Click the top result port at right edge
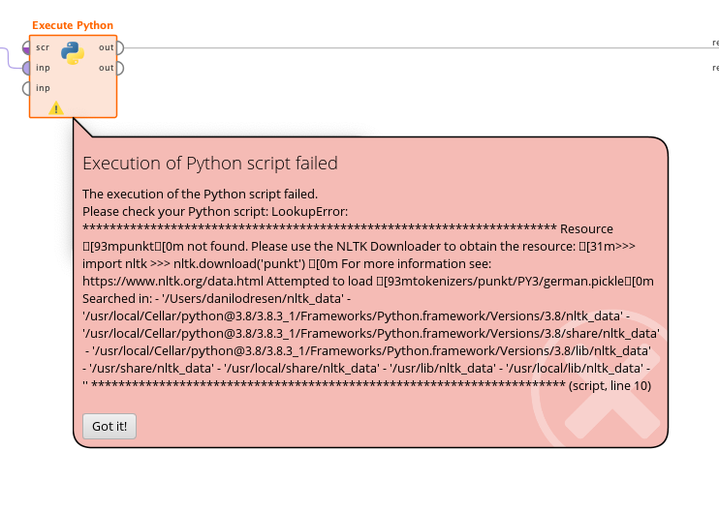The image size is (719, 511). (x=715, y=43)
